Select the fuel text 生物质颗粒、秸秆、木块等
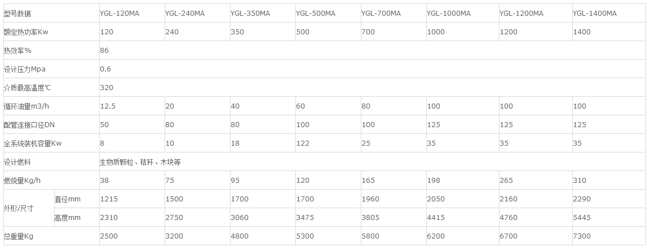Screen dimensions: 650x247 pyautogui.click(x=140, y=162)
